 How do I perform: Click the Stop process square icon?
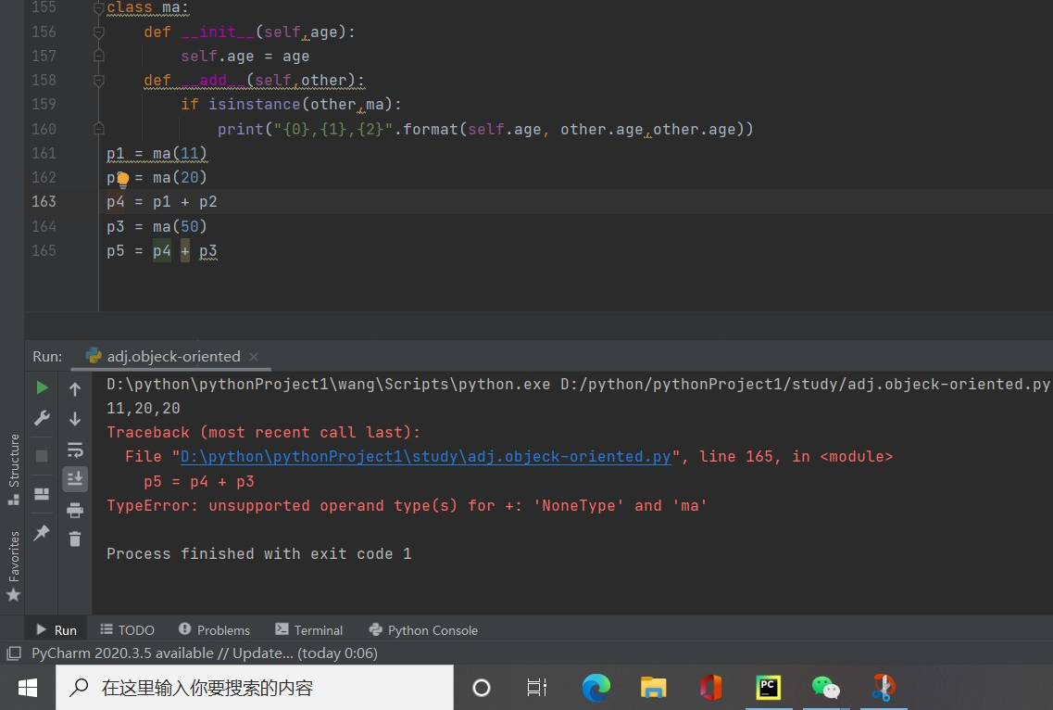(x=42, y=456)
